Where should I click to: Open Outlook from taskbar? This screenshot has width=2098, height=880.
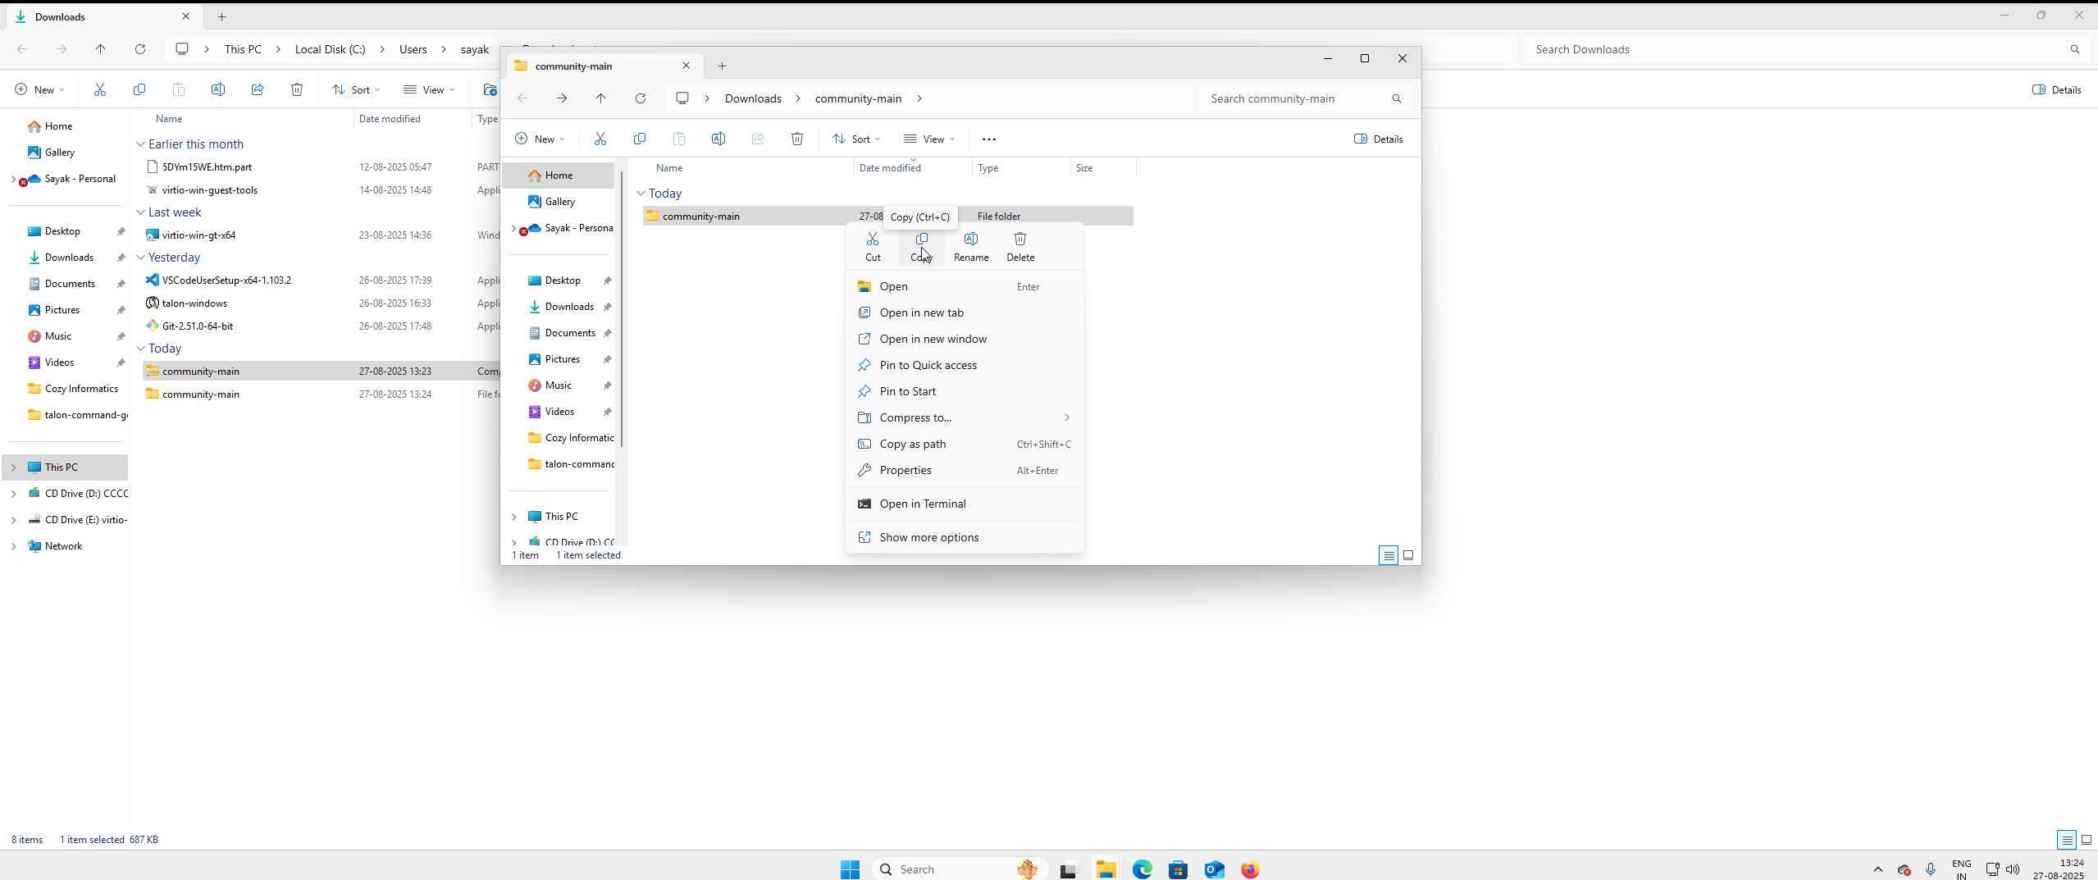click(x=1214, y=869)
